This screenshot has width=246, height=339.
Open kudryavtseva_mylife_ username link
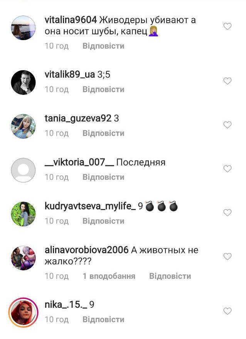(x=90, y=206)
